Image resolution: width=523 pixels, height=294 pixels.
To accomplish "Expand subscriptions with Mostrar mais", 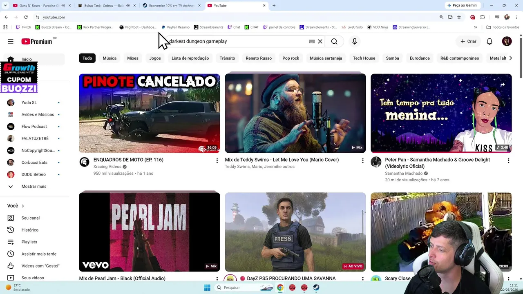I will [34, 187].
